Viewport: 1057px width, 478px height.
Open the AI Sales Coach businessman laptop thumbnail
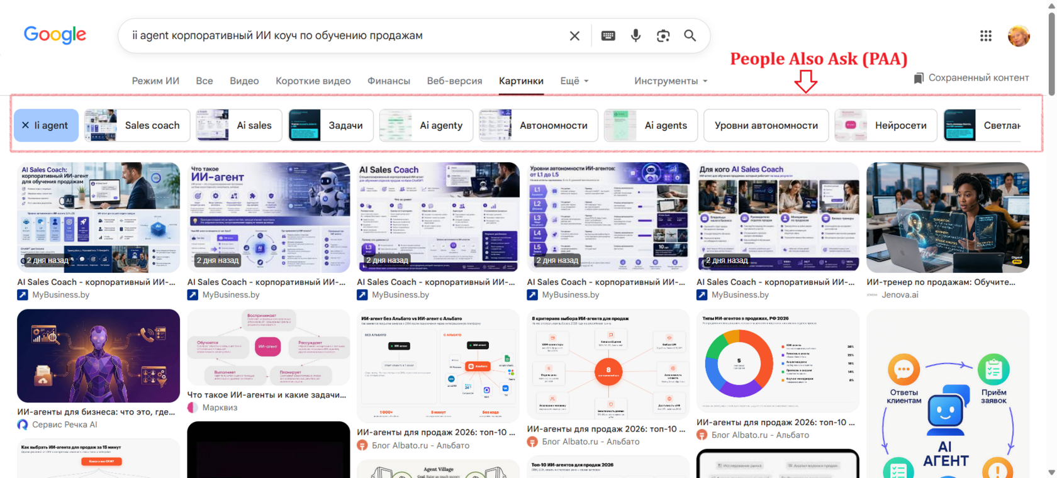click(x=98, y=218)
